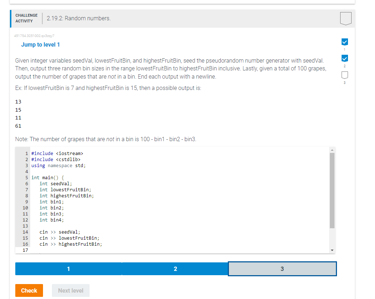Screen dimensions: 375x299
Task: Click the Next level button
Action: pos(70,290)
